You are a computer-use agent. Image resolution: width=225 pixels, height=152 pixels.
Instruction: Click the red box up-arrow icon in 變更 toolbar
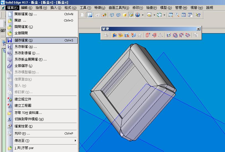(148, 35)
